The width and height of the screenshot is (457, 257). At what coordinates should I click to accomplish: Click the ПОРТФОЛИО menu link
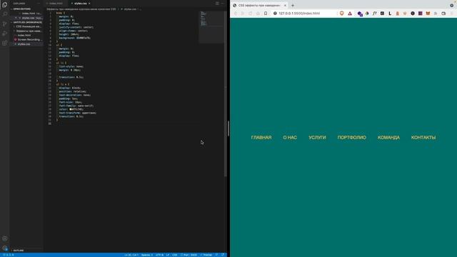pyautogui.click(x=351, y=138)
